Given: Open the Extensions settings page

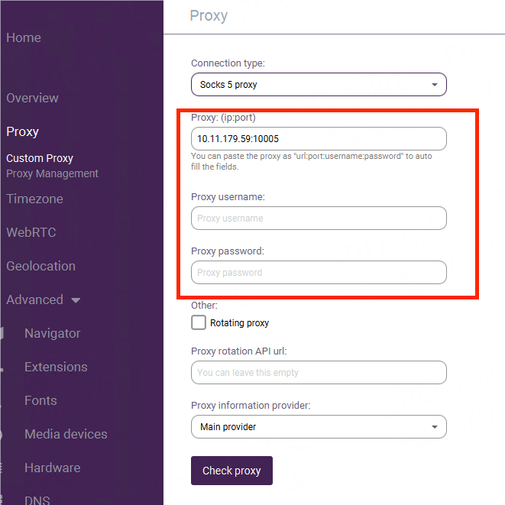Looking at the screenshot, I should point(56,367).
